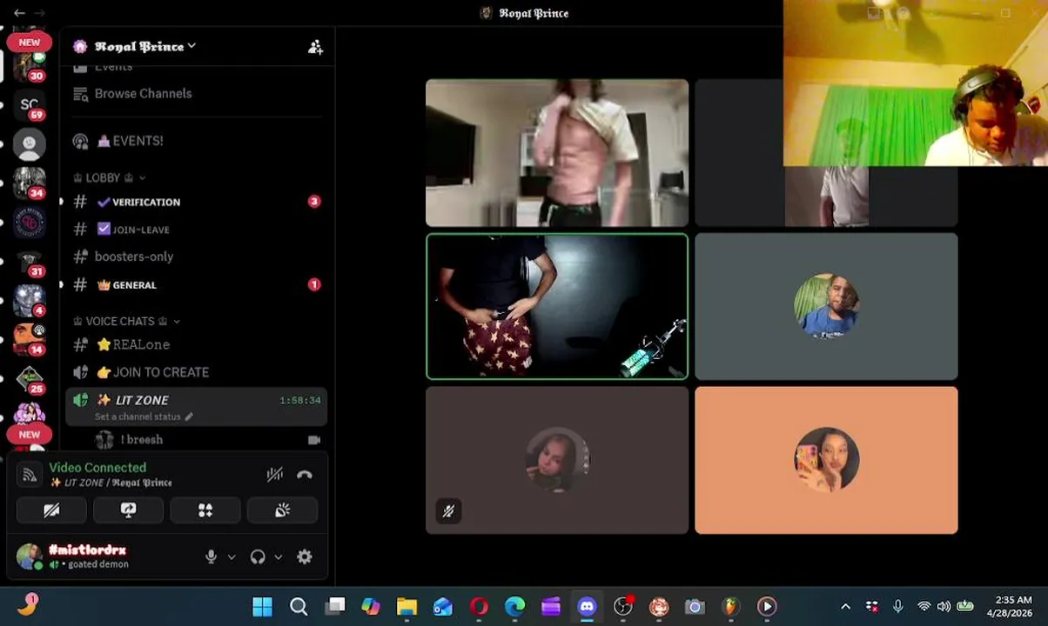Open the server with 31 badge
The width and height of the screenshot is (1048, 626).
[x=30, y=262]
